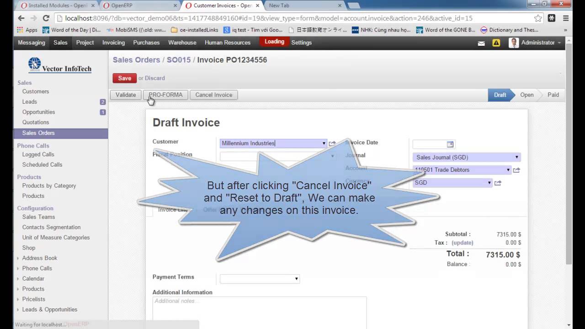Click the PRO-FORMA button
The image size is (585, 329).
[x=165, y=95]
